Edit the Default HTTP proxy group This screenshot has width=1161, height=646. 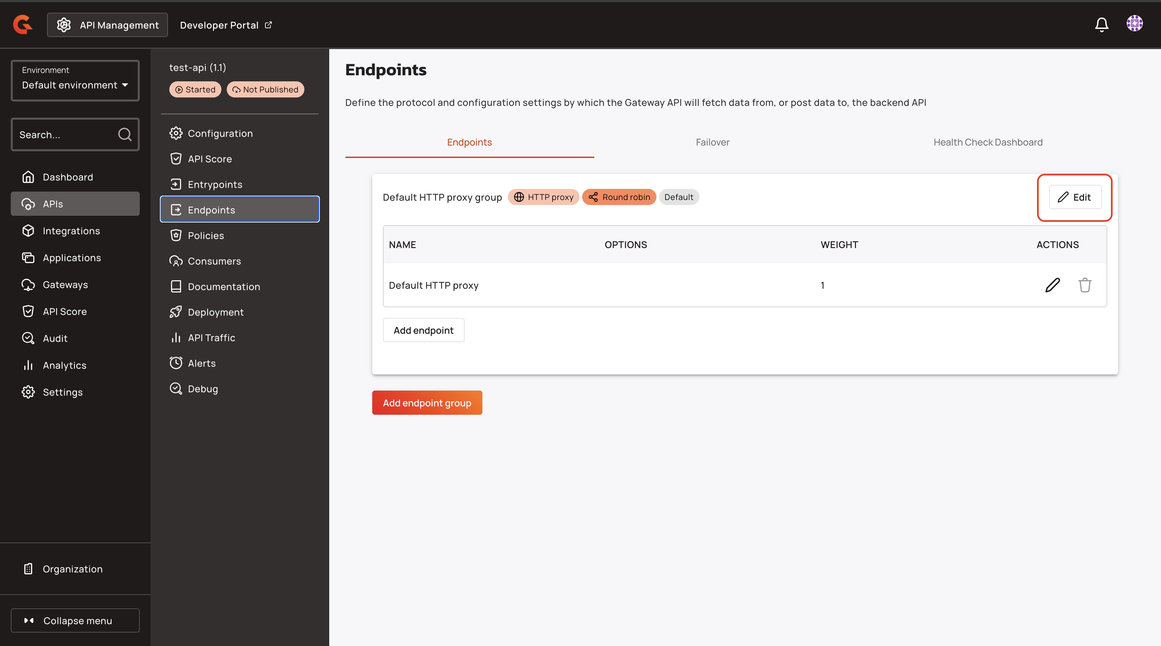click(1075, 197)
